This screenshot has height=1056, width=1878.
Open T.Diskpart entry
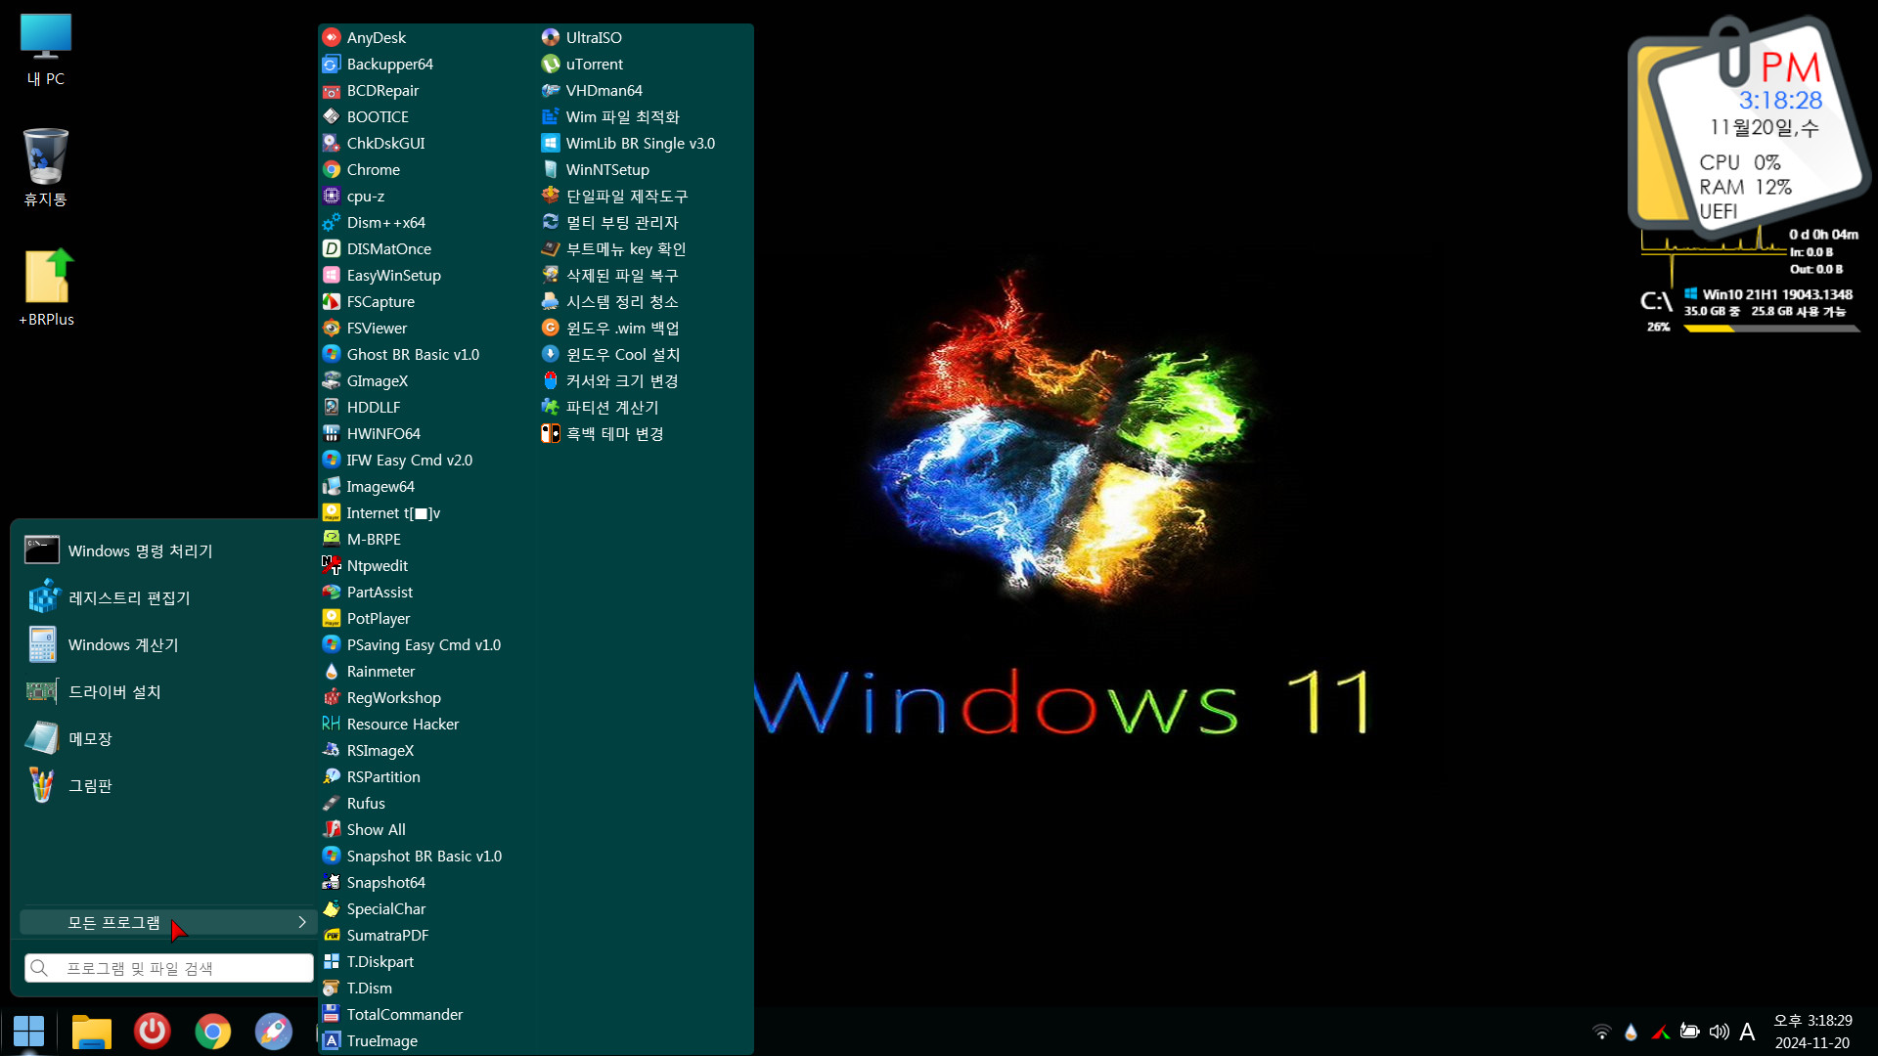(x=368, y=961)
